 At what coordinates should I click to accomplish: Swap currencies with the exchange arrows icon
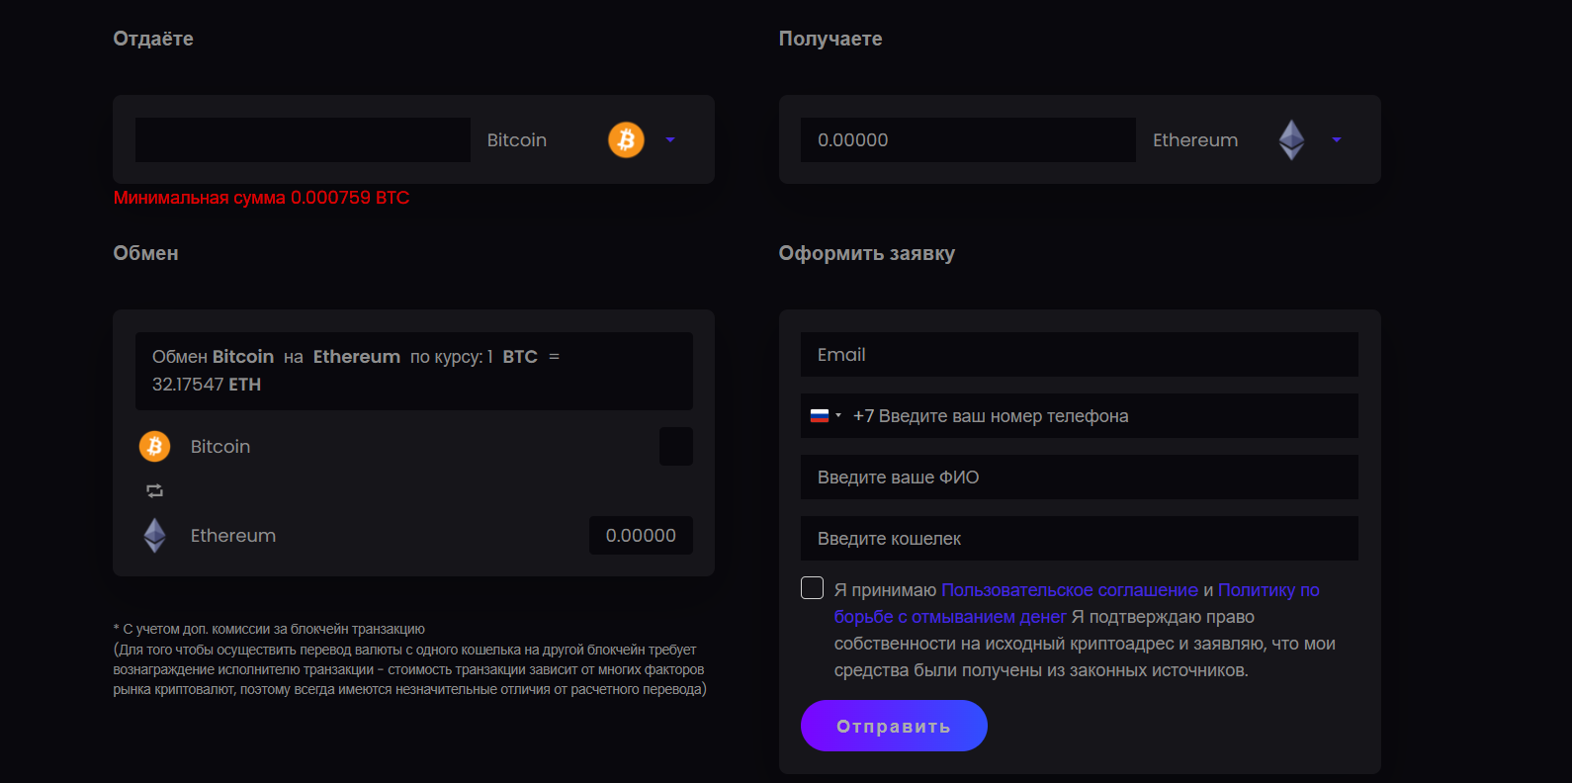(x=154, y=490)
